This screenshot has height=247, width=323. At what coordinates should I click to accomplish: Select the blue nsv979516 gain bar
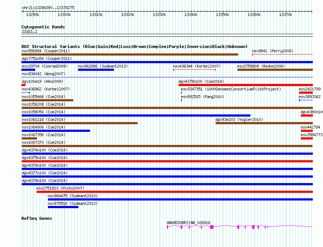pos(63,207)
